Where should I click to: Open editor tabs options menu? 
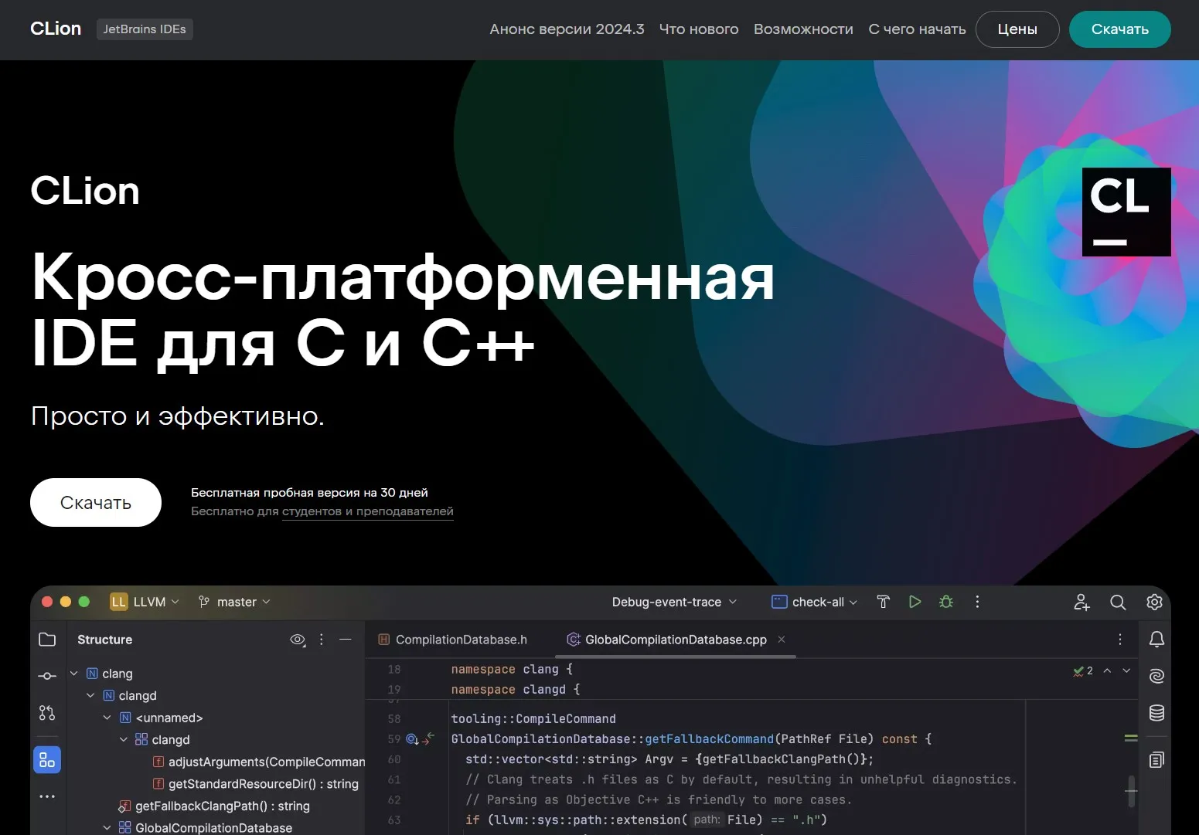1119,640
